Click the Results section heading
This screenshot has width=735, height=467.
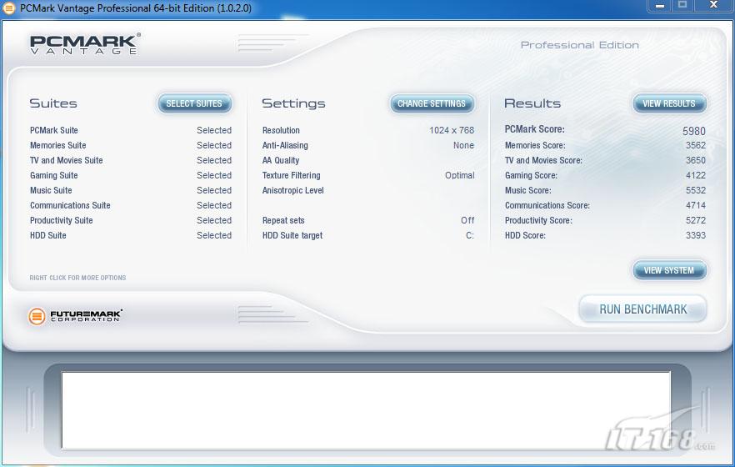coord(532,103)
